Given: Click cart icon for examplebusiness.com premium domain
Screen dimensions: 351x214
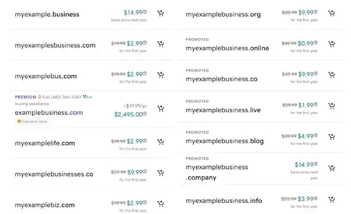Looking at the screenshot, I should click(160, 109).
